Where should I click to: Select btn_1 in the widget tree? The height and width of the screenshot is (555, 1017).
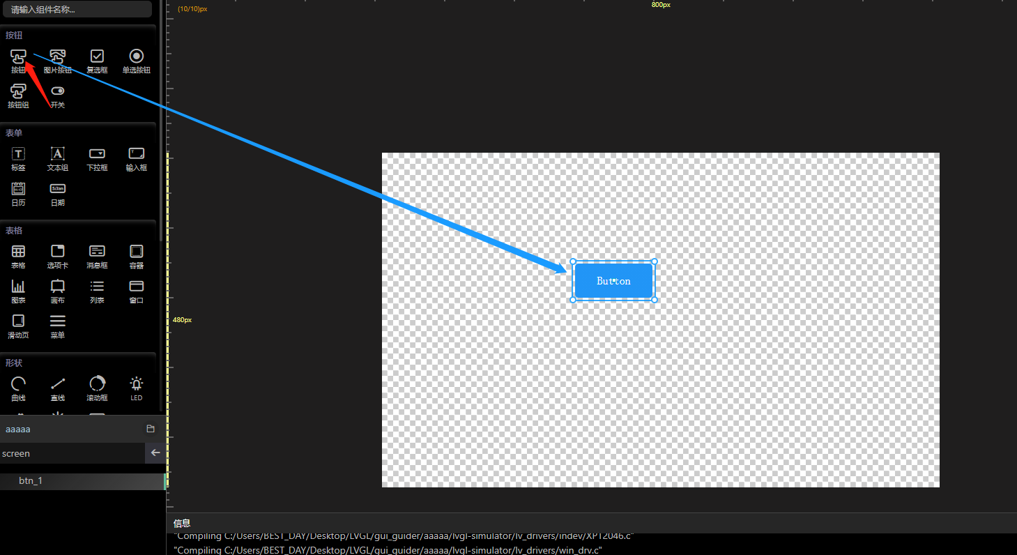tap(31, 480)
